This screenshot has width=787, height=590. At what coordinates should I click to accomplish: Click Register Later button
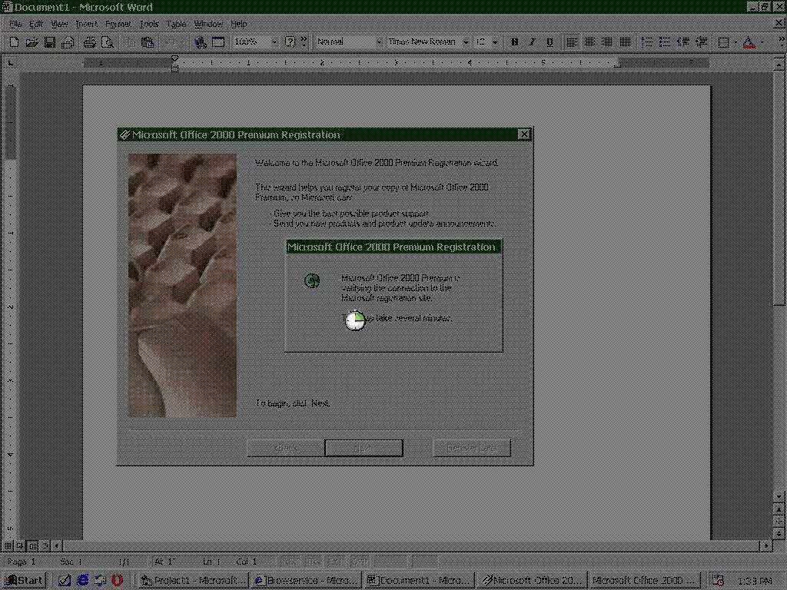[x=472, y=448]
